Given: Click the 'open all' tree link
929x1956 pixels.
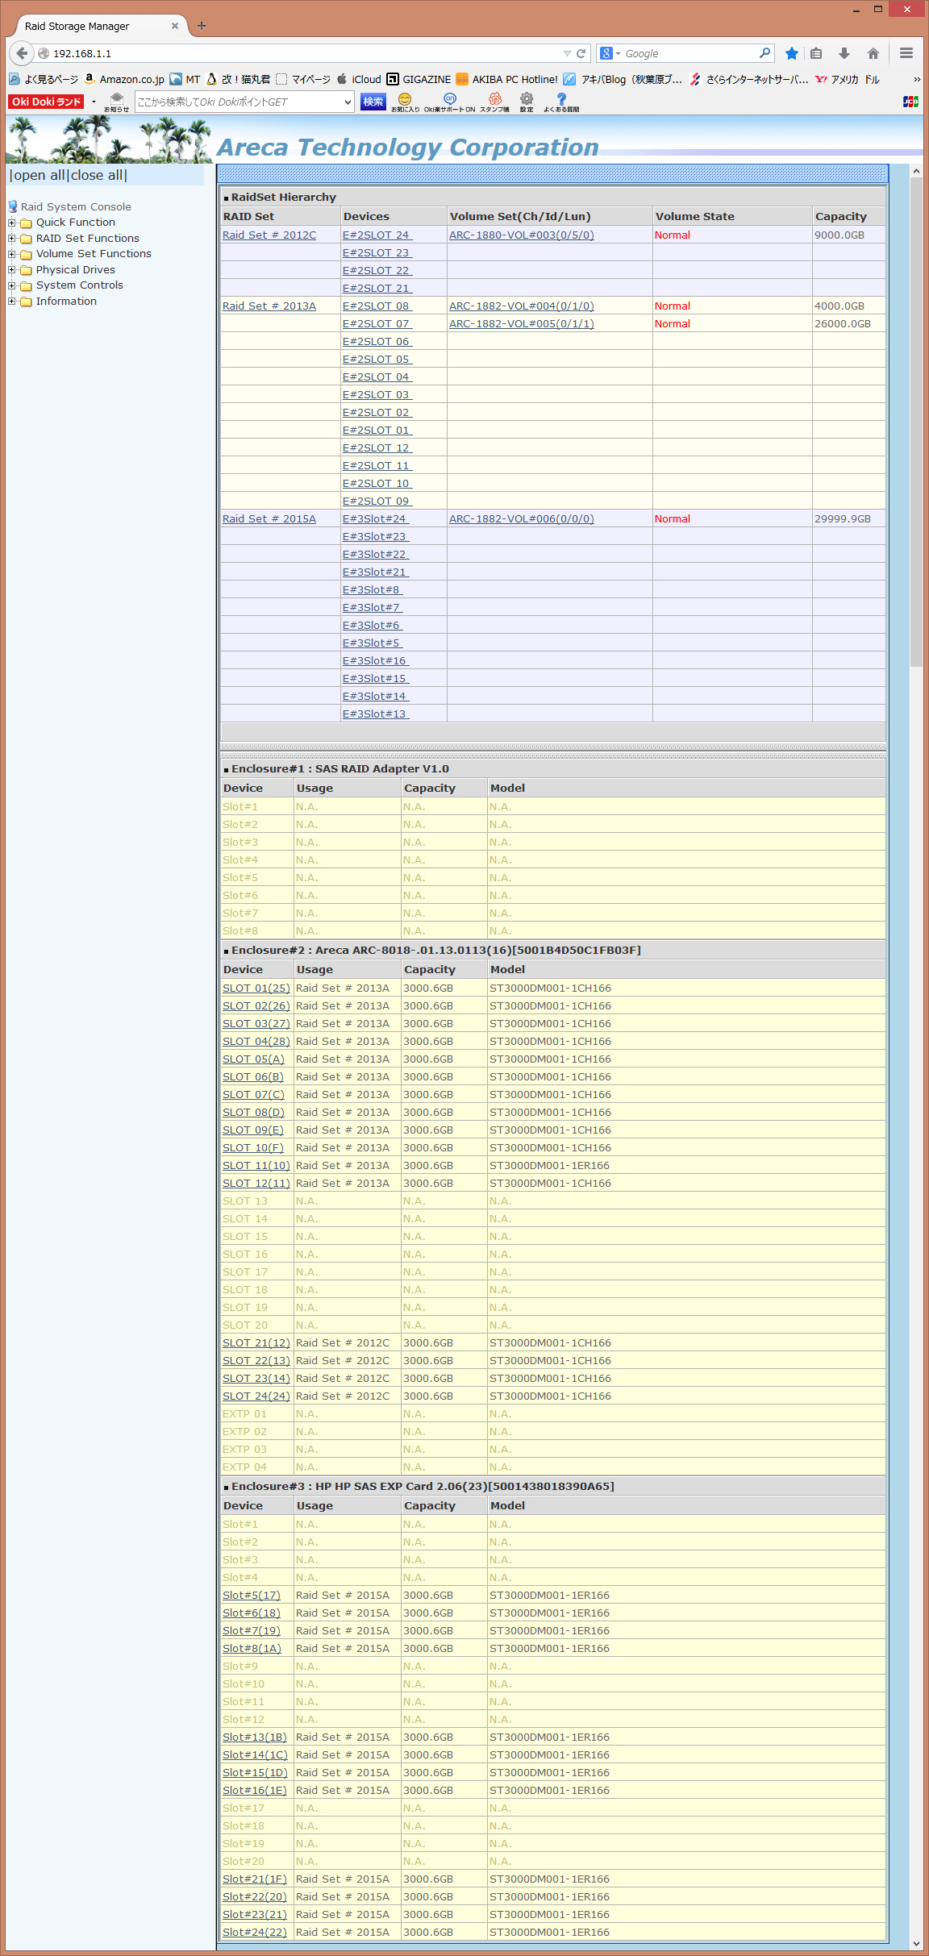Looking at the screenshot, I should 38,176.
